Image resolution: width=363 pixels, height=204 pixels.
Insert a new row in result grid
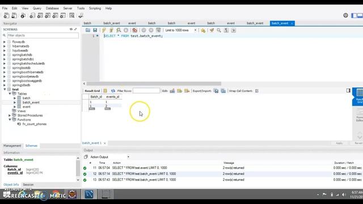point(179,91)
